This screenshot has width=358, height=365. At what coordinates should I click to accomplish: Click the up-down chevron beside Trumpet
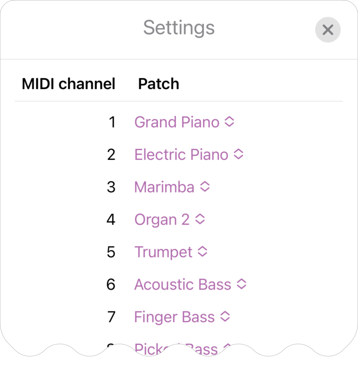point(202,251)
